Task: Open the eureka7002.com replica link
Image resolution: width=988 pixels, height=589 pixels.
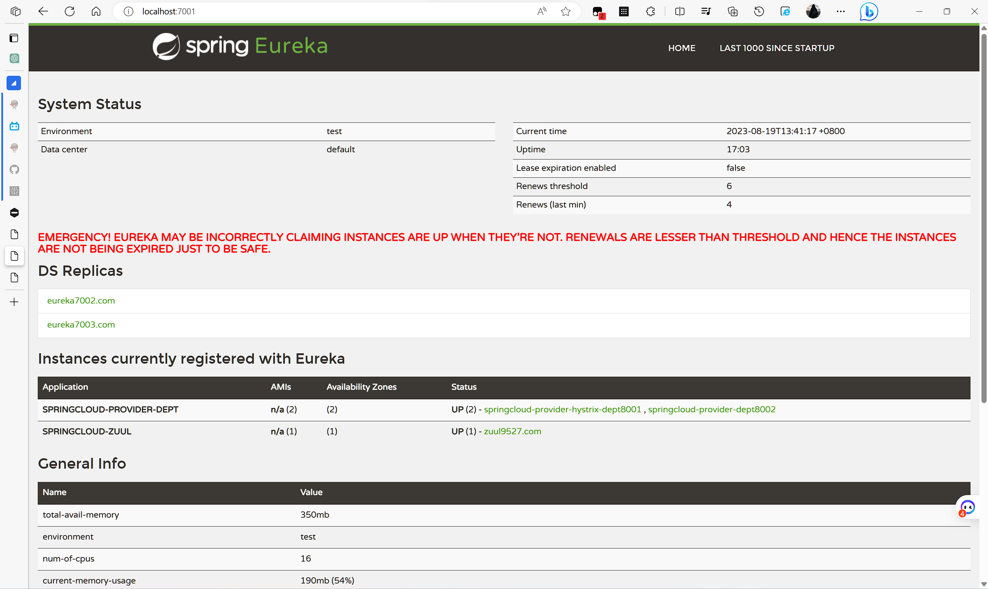Action: (x=81, y=301)
